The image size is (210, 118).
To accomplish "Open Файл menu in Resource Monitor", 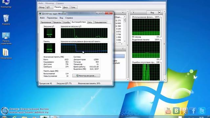I will [41, 3].
